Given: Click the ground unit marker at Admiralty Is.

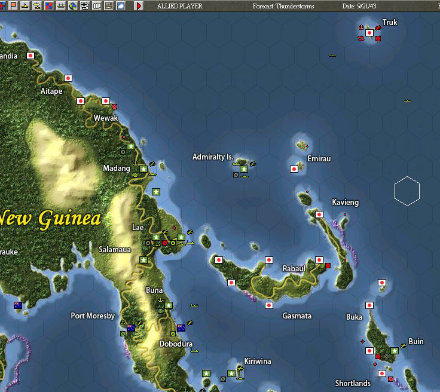Looking at the screenshot, I should click(x=236, y=174).
